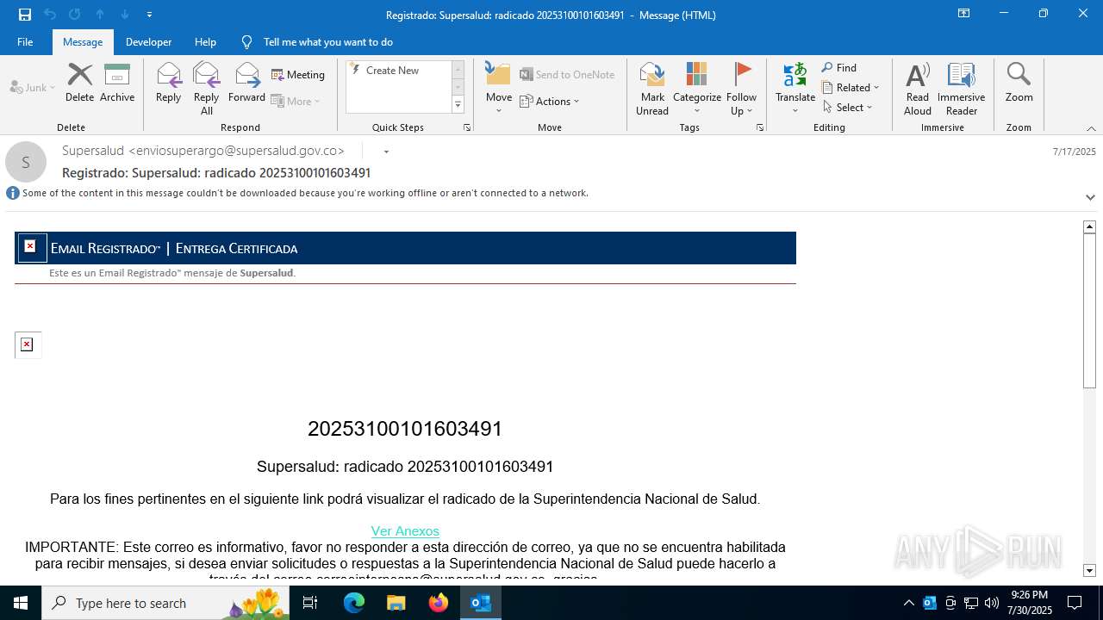
Task: Expand the sender details dropdown arrow
Action: click(x=386, y=152)
